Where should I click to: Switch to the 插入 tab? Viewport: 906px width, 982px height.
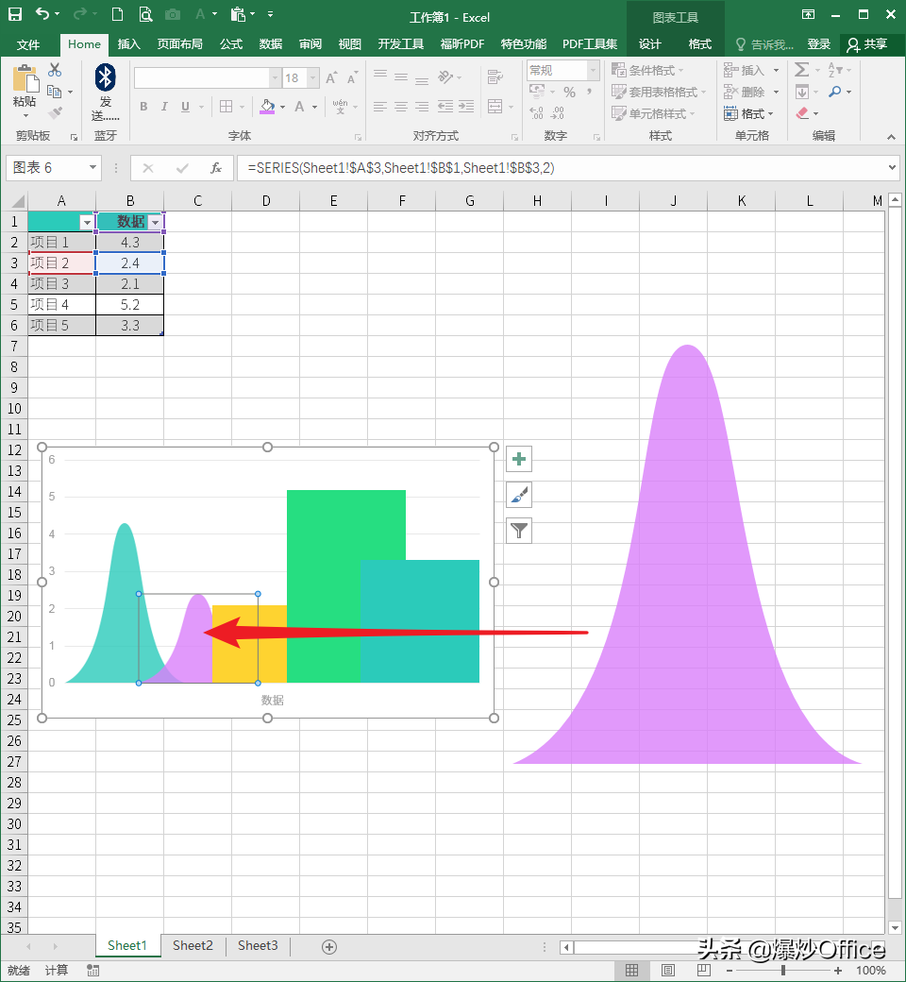pyautogui.click(x=129, y=43)
